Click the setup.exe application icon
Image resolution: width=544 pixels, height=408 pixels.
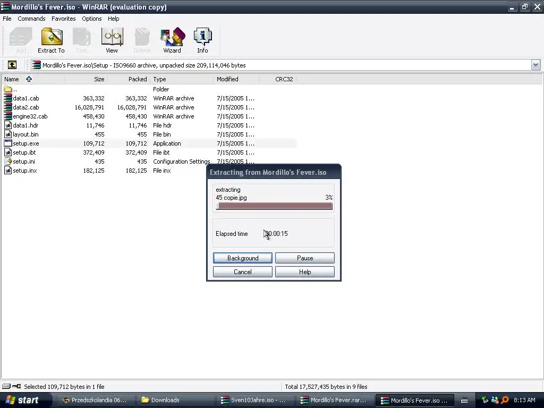(x=8, y=143)
